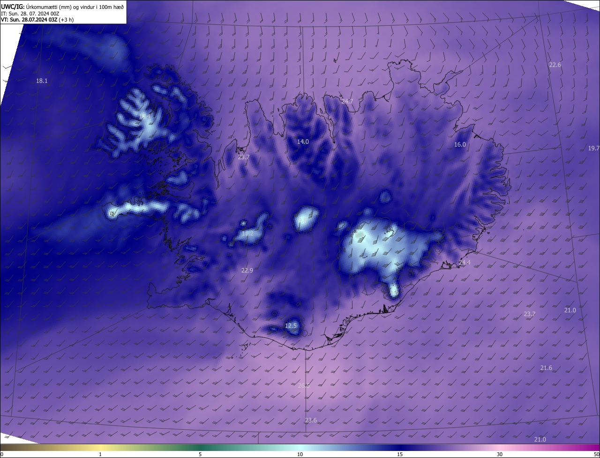Image resolution: width=600 pixels, height=458 pixels.
Task: Click the 5 tick on the color scale
Action: click(200, 454)
